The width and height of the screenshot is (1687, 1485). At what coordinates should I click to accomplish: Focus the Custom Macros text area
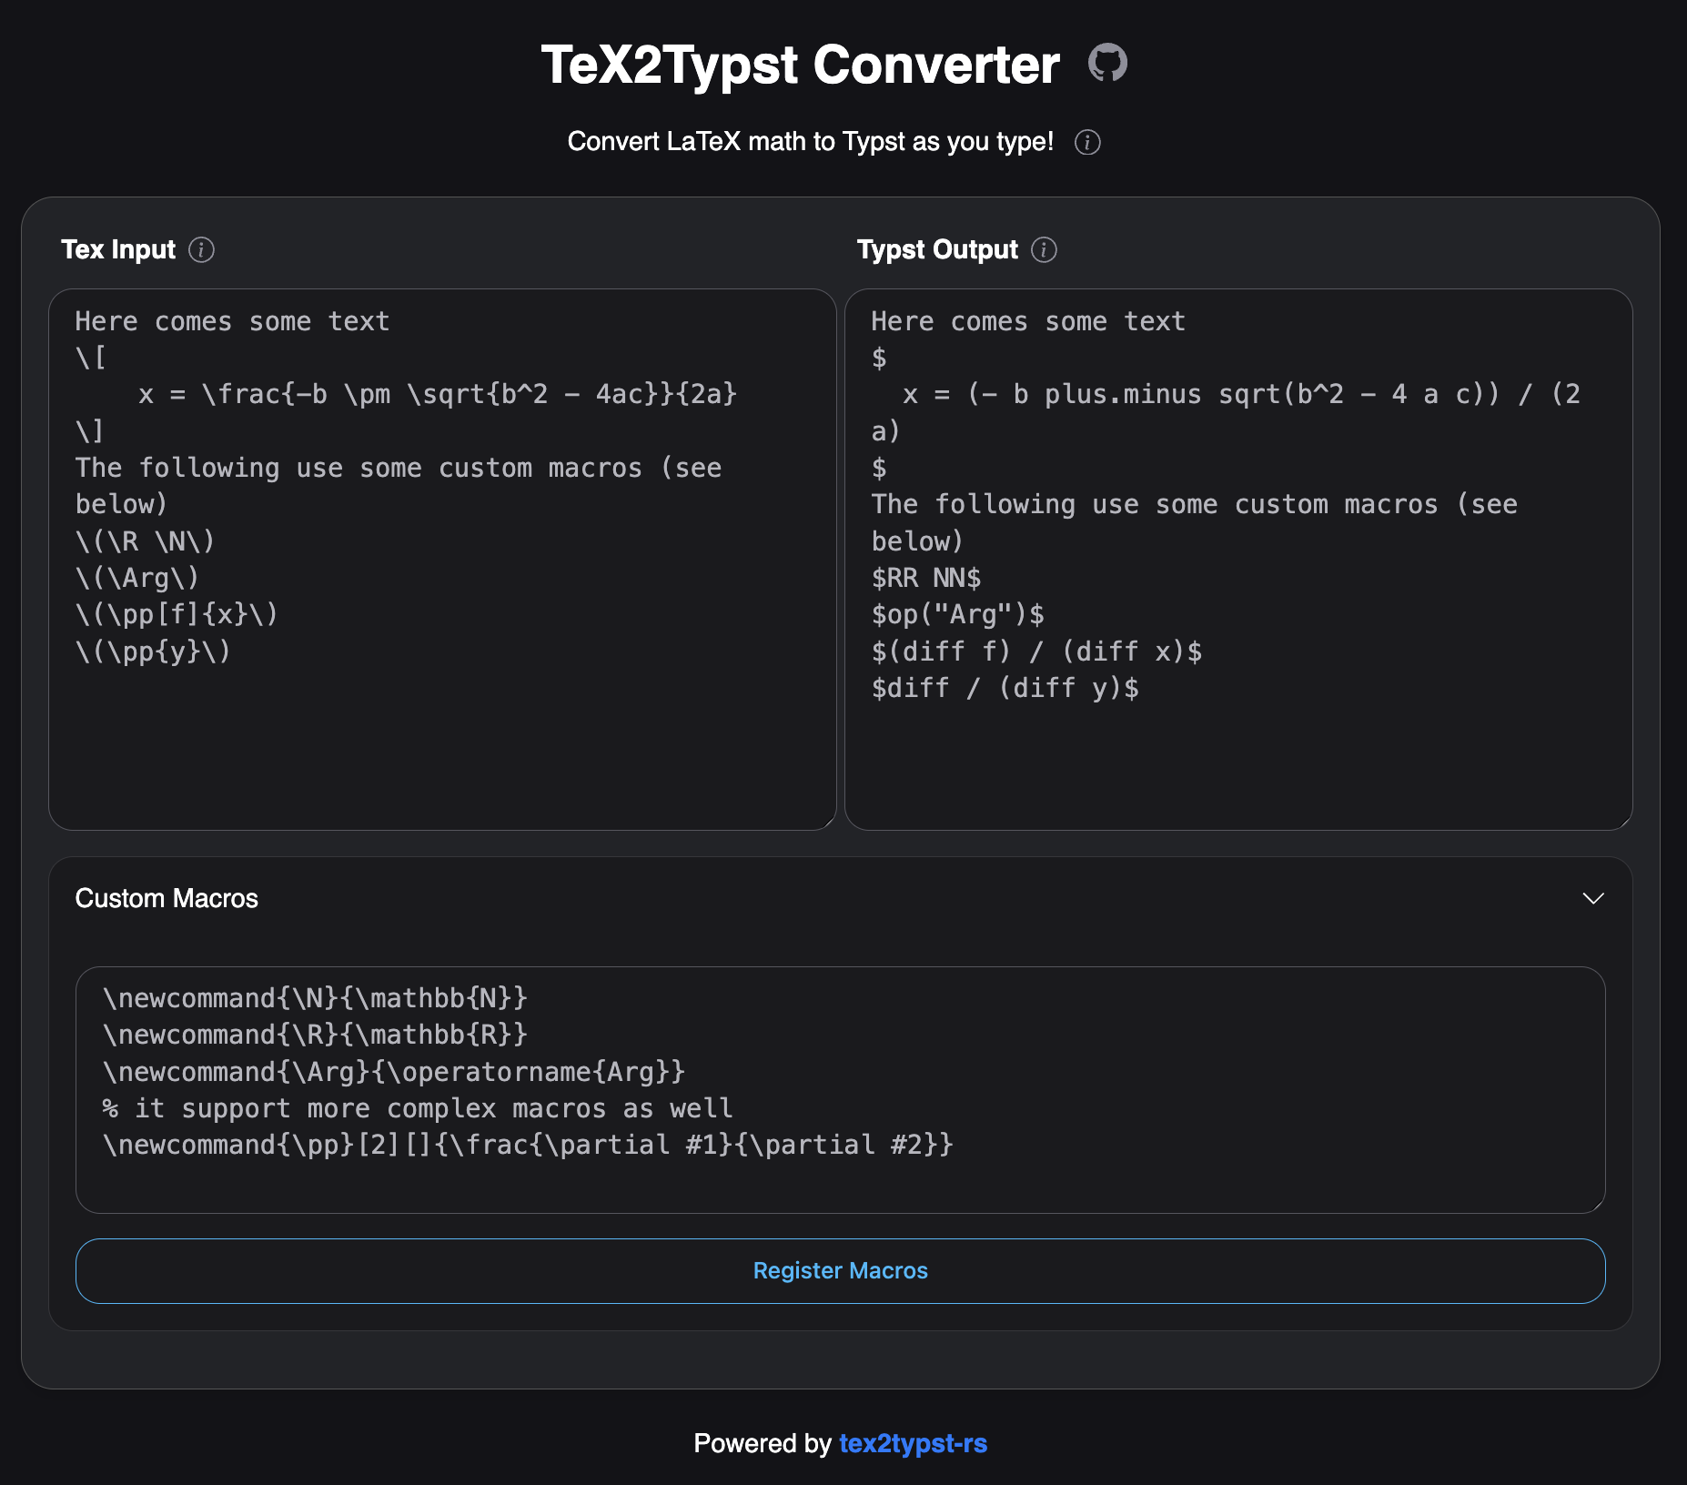click(841, 1089)
